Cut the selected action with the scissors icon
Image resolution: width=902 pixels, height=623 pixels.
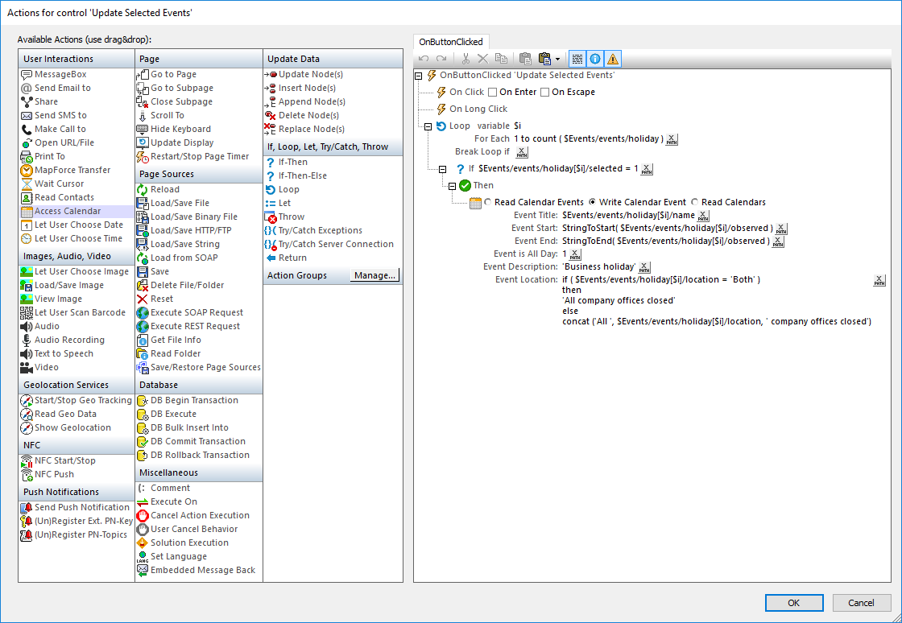point(465,59)
